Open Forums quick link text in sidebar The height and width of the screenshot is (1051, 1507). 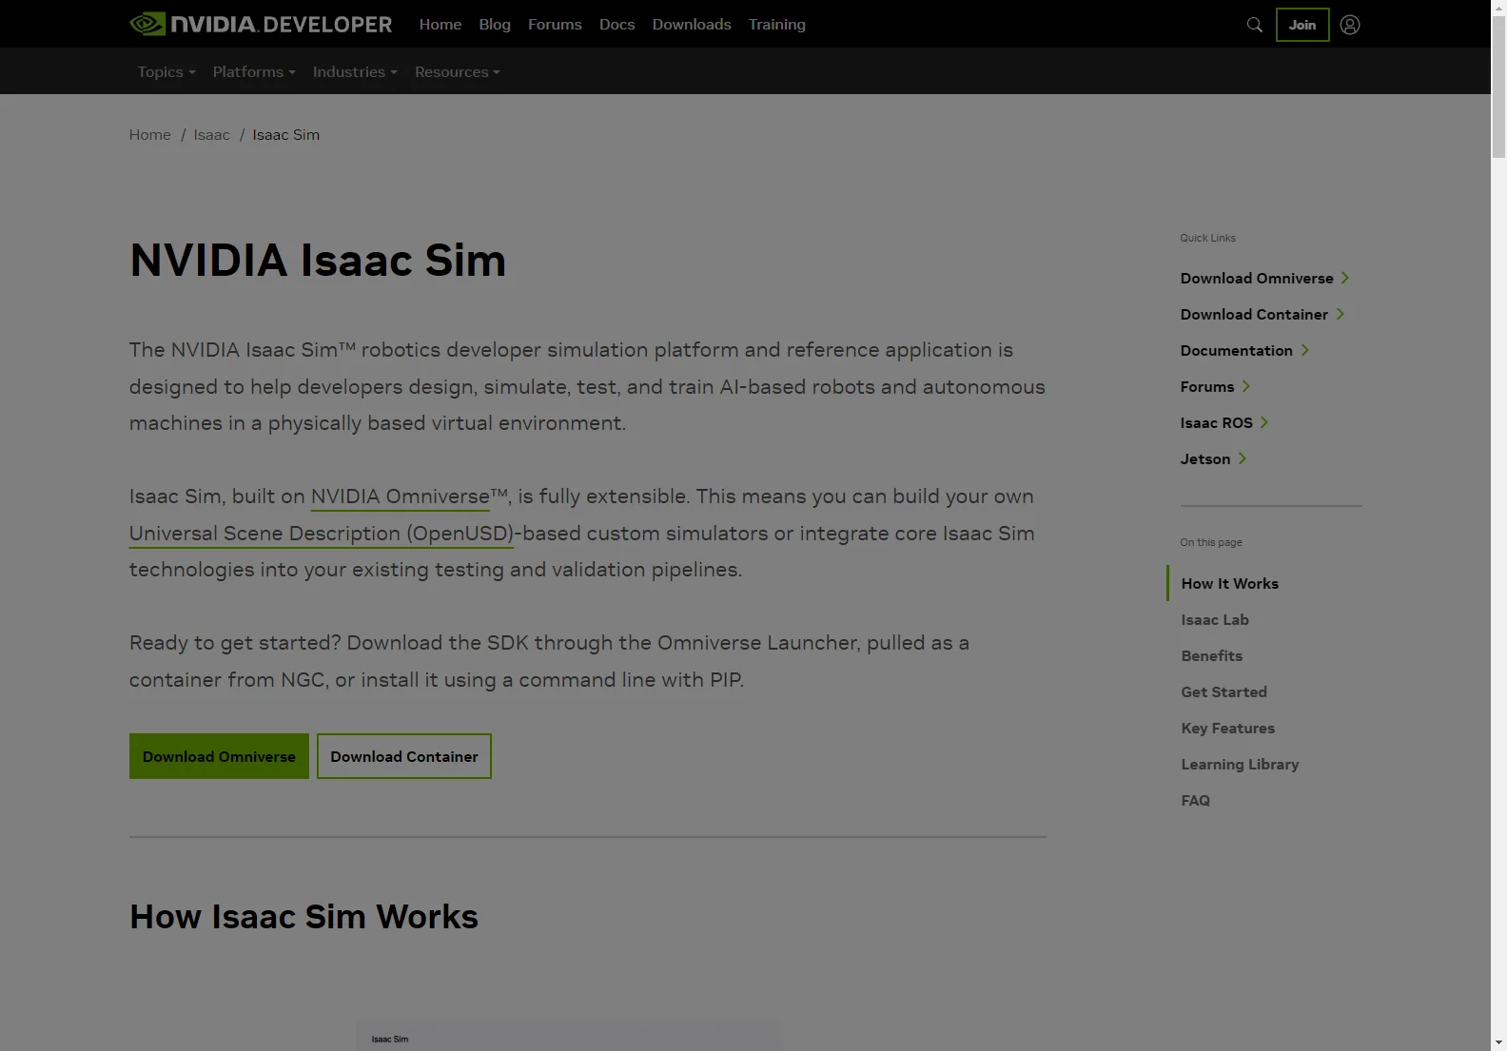click(1207, 386)
